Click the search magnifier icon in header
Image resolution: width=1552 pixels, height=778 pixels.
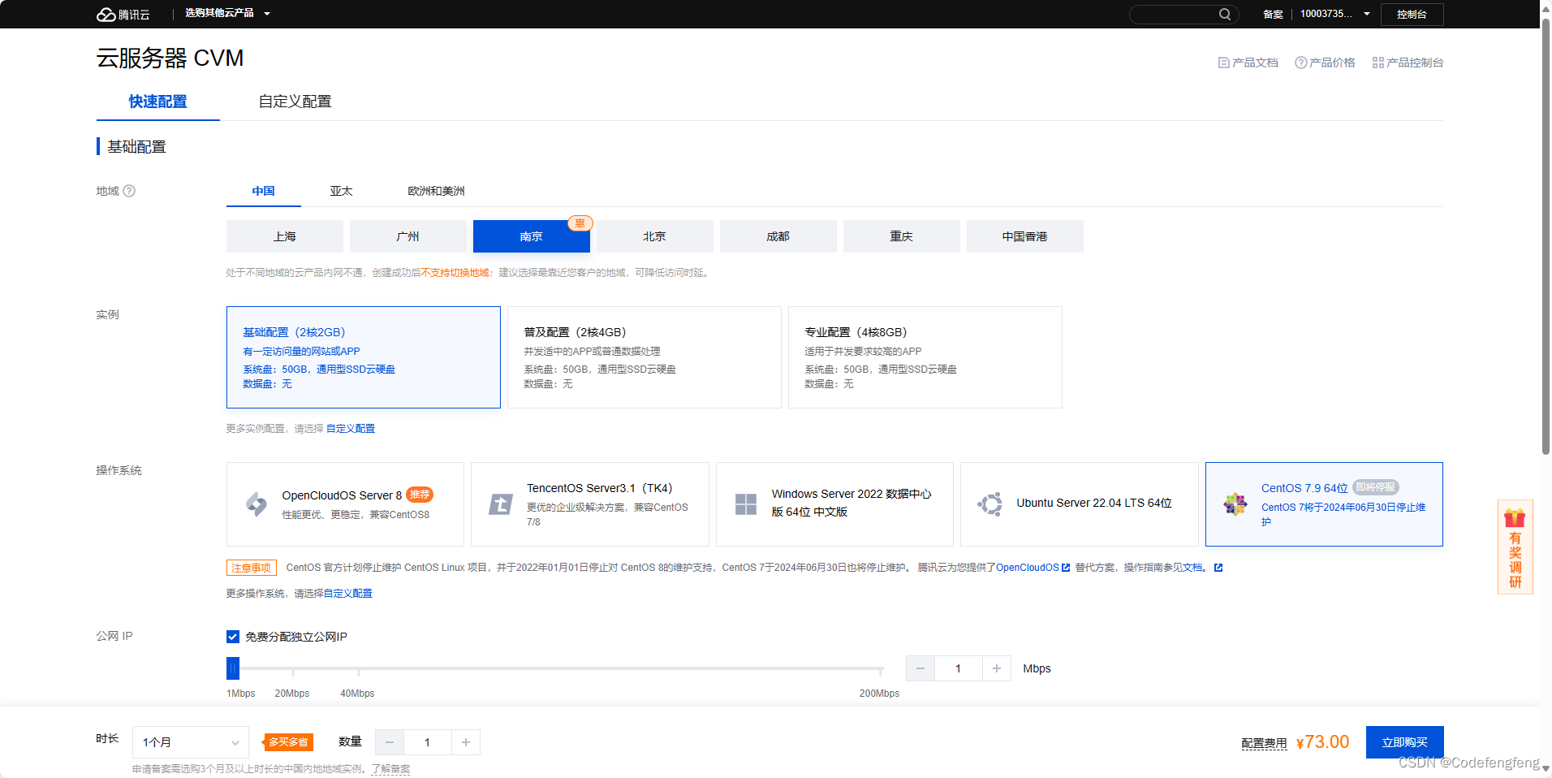pos(1224,14)
